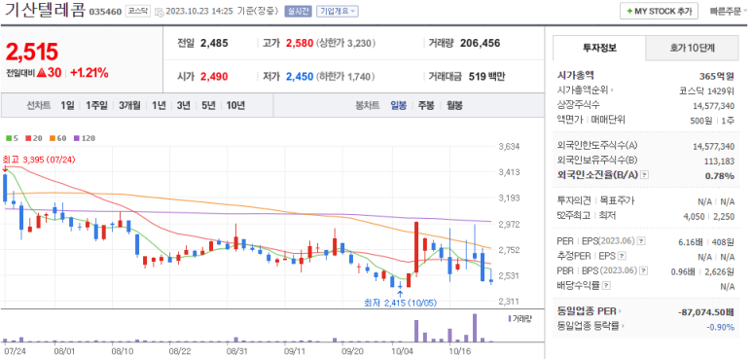The width and height of the screenshot is (752, 359).
Task: Open the 동일업종 등락률 link
Action: pos(591,327)
